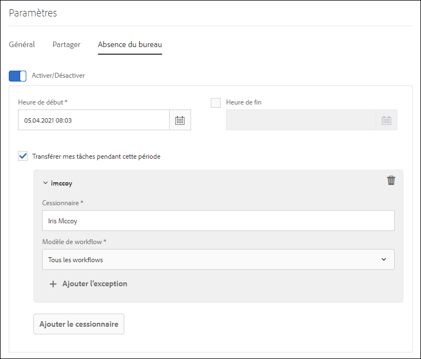Delete the imccoy assignee with trash icon
421x359 pixels.
[x=391, y=181]
